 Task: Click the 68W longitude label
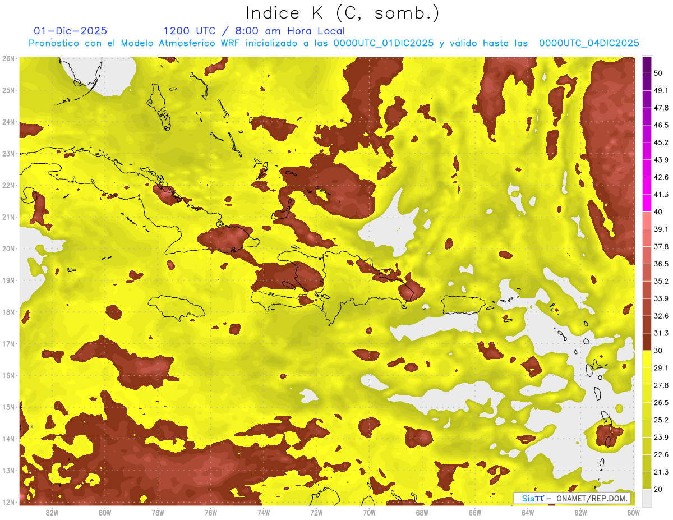[x=422, y=512]
